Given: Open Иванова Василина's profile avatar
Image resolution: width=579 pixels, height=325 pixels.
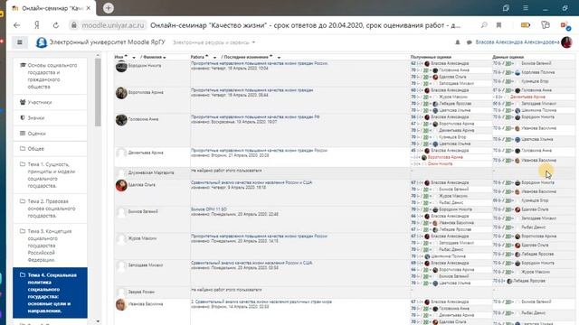Looking at the screenshot, I should click(120, 305).
